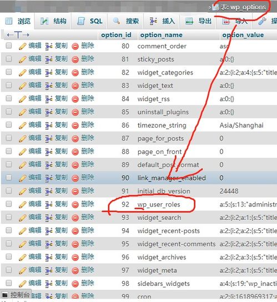Click edit pencil icon for timezone_string

tap(23, 125)
